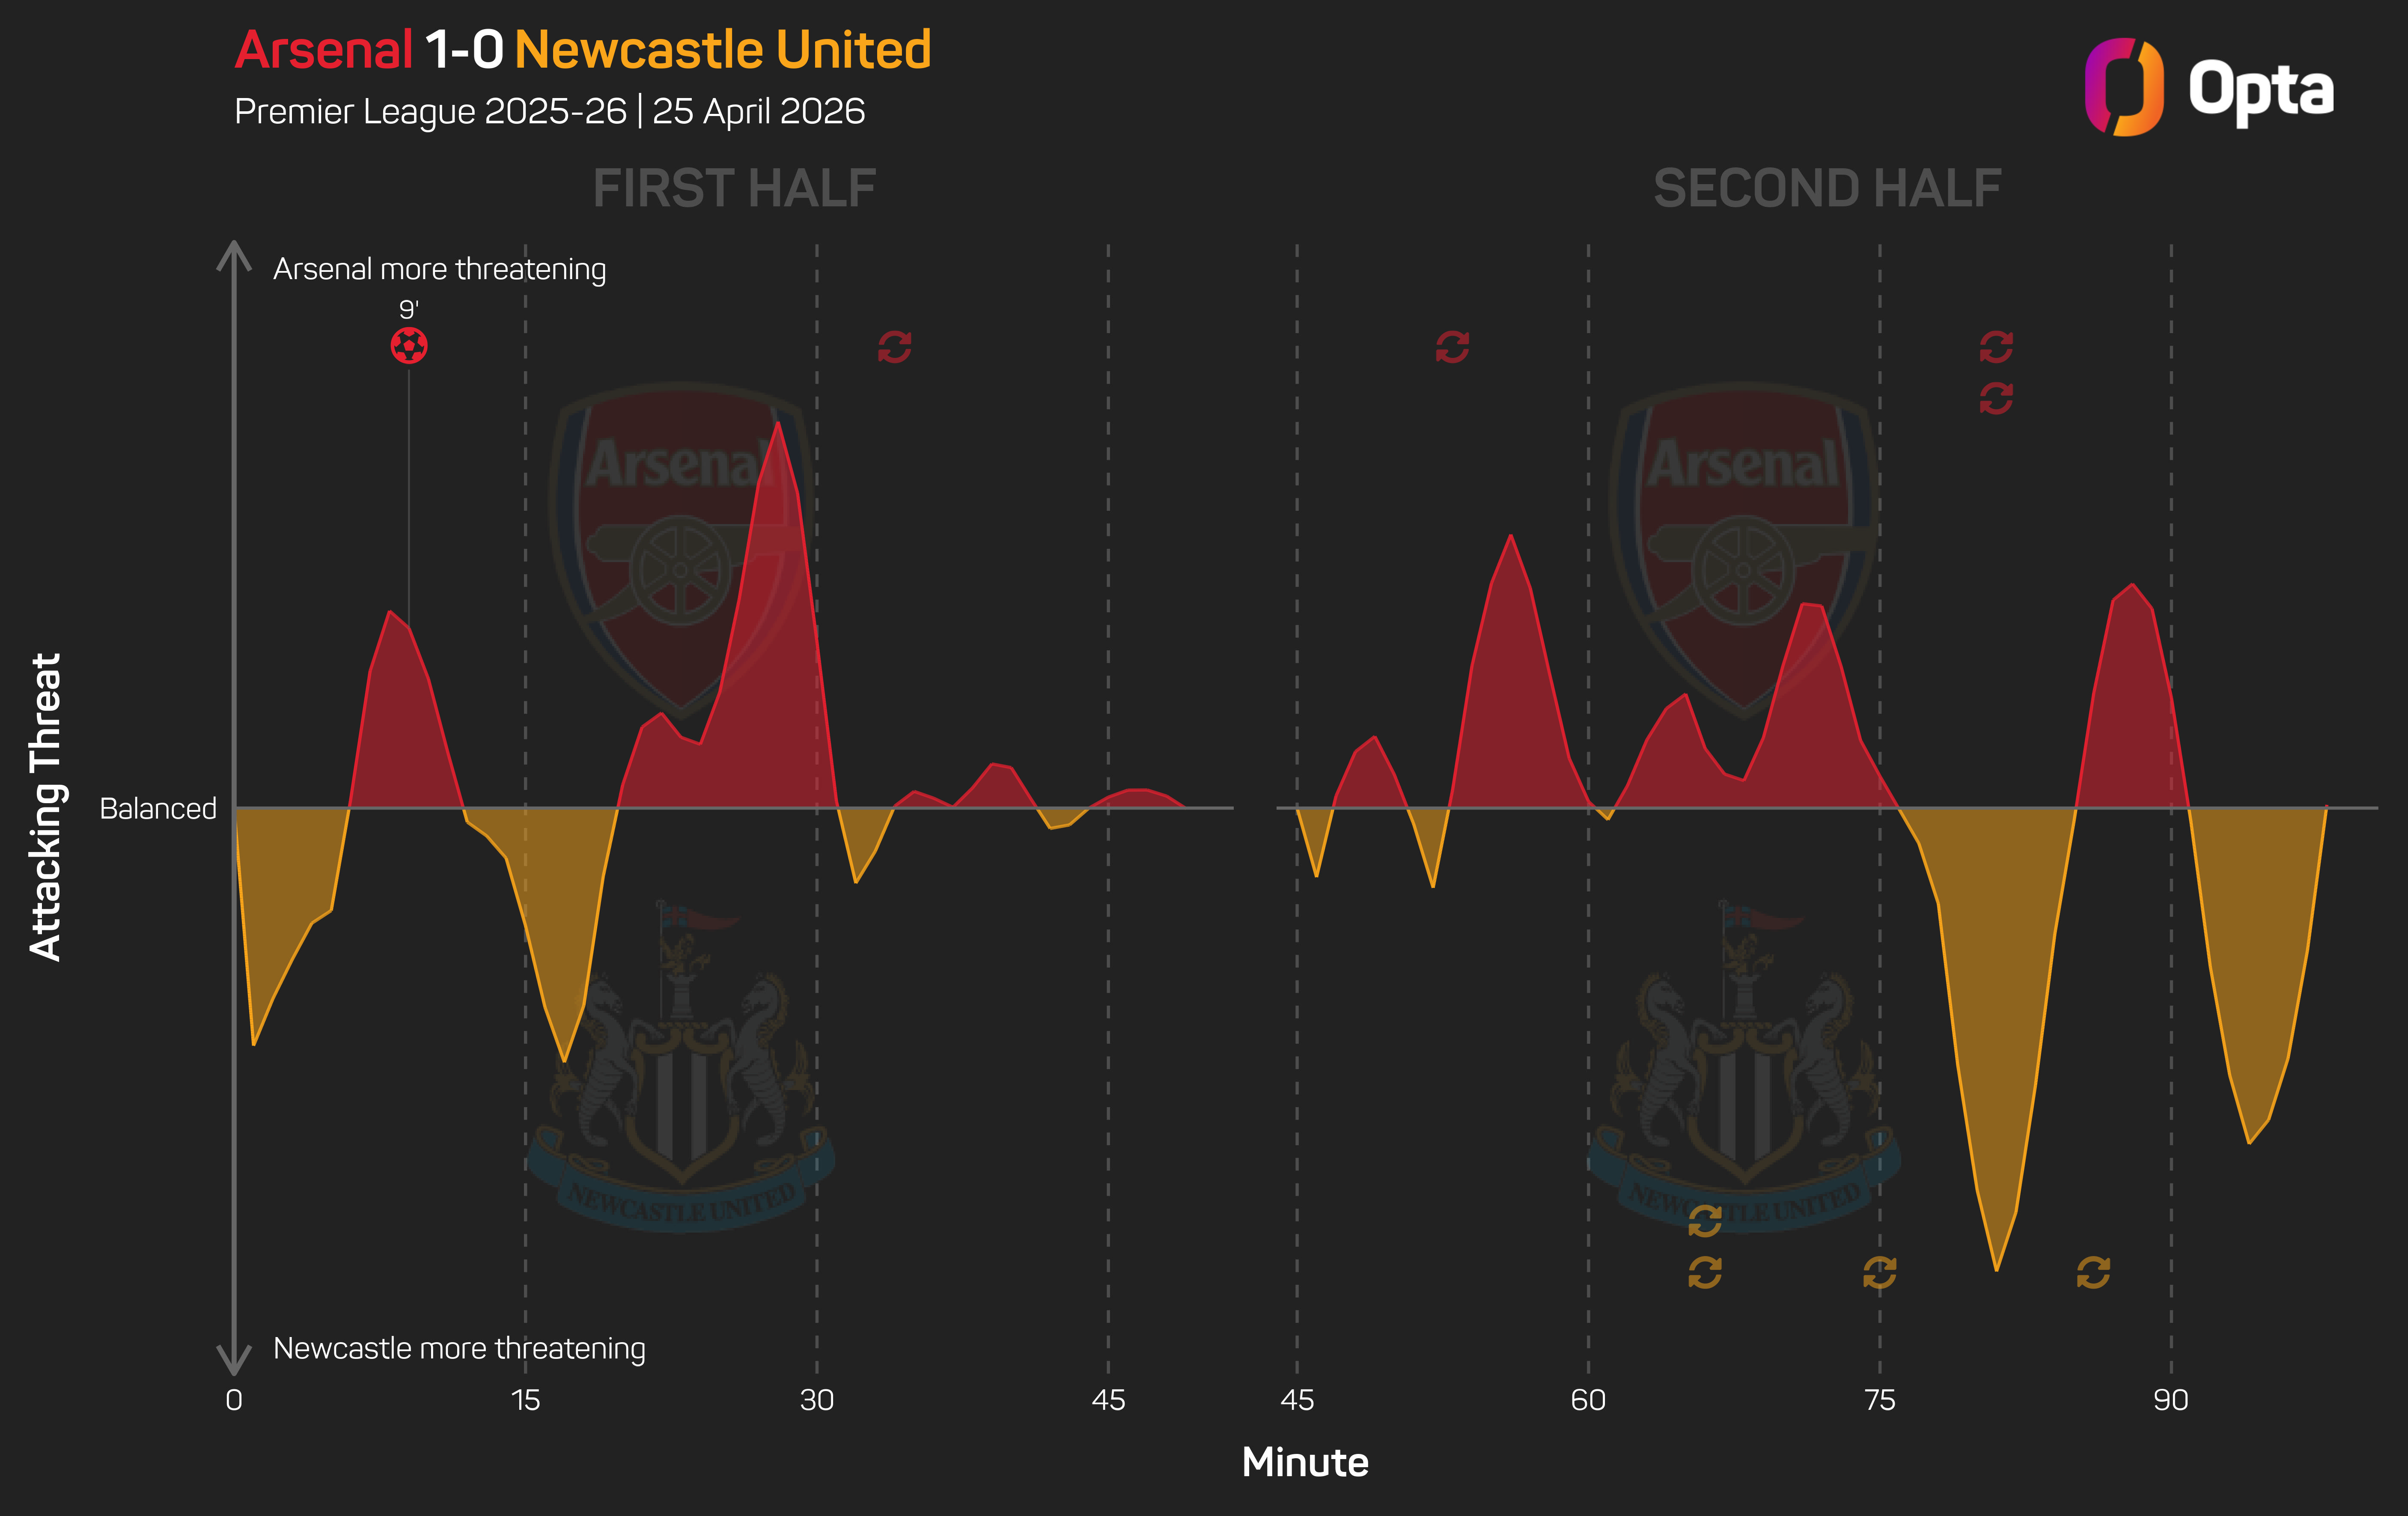The height and width of the screenshot is (1516, 2408).
Task: Select upper of Arsenal's two stacked substitution icons
Action: pyautogui.click(x=1996, y=347)
